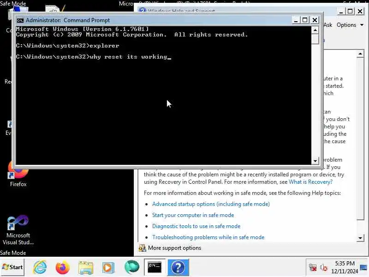Screen dimensions: 369x277
Task: Close the Command Prompt window
Action: click(x=315, y=20)
